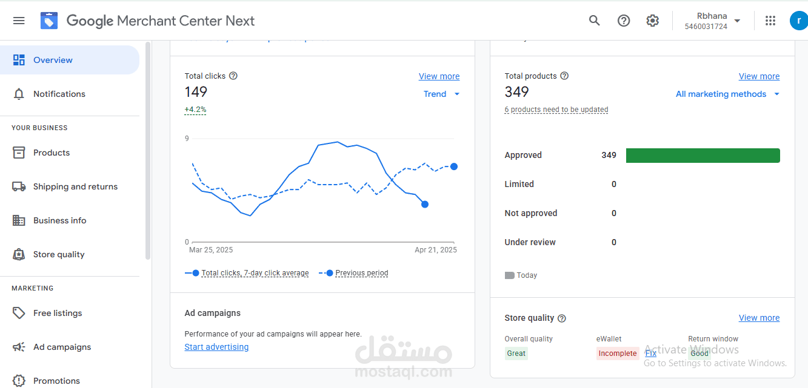Click the Business info building icon

pyautogui.click(x=19, y=220)
